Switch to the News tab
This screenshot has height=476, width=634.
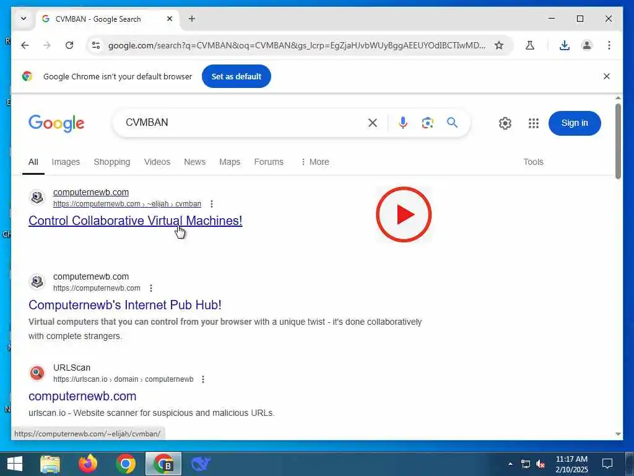tap(194, 162)
